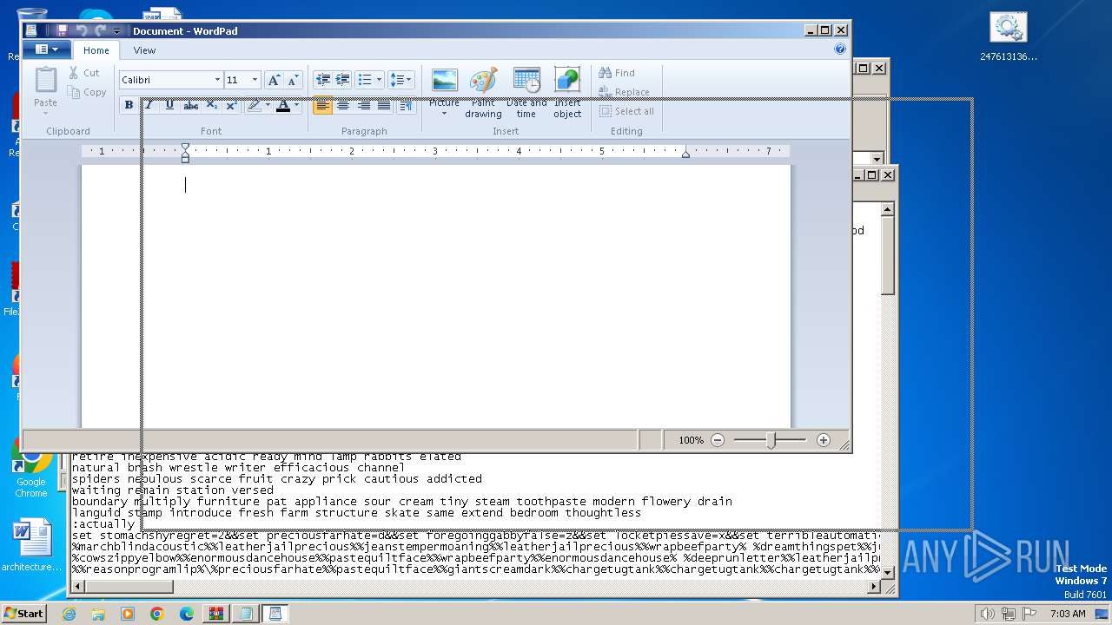1112x625 pixels.
Task: Expand the font size dropdown arrow
Action: [x=255, y=80]
